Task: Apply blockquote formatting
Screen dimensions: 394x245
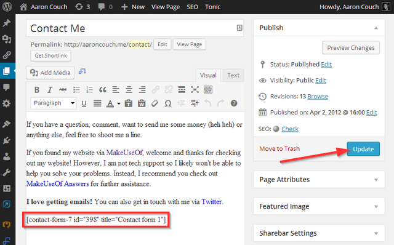Action: (103, 90)
